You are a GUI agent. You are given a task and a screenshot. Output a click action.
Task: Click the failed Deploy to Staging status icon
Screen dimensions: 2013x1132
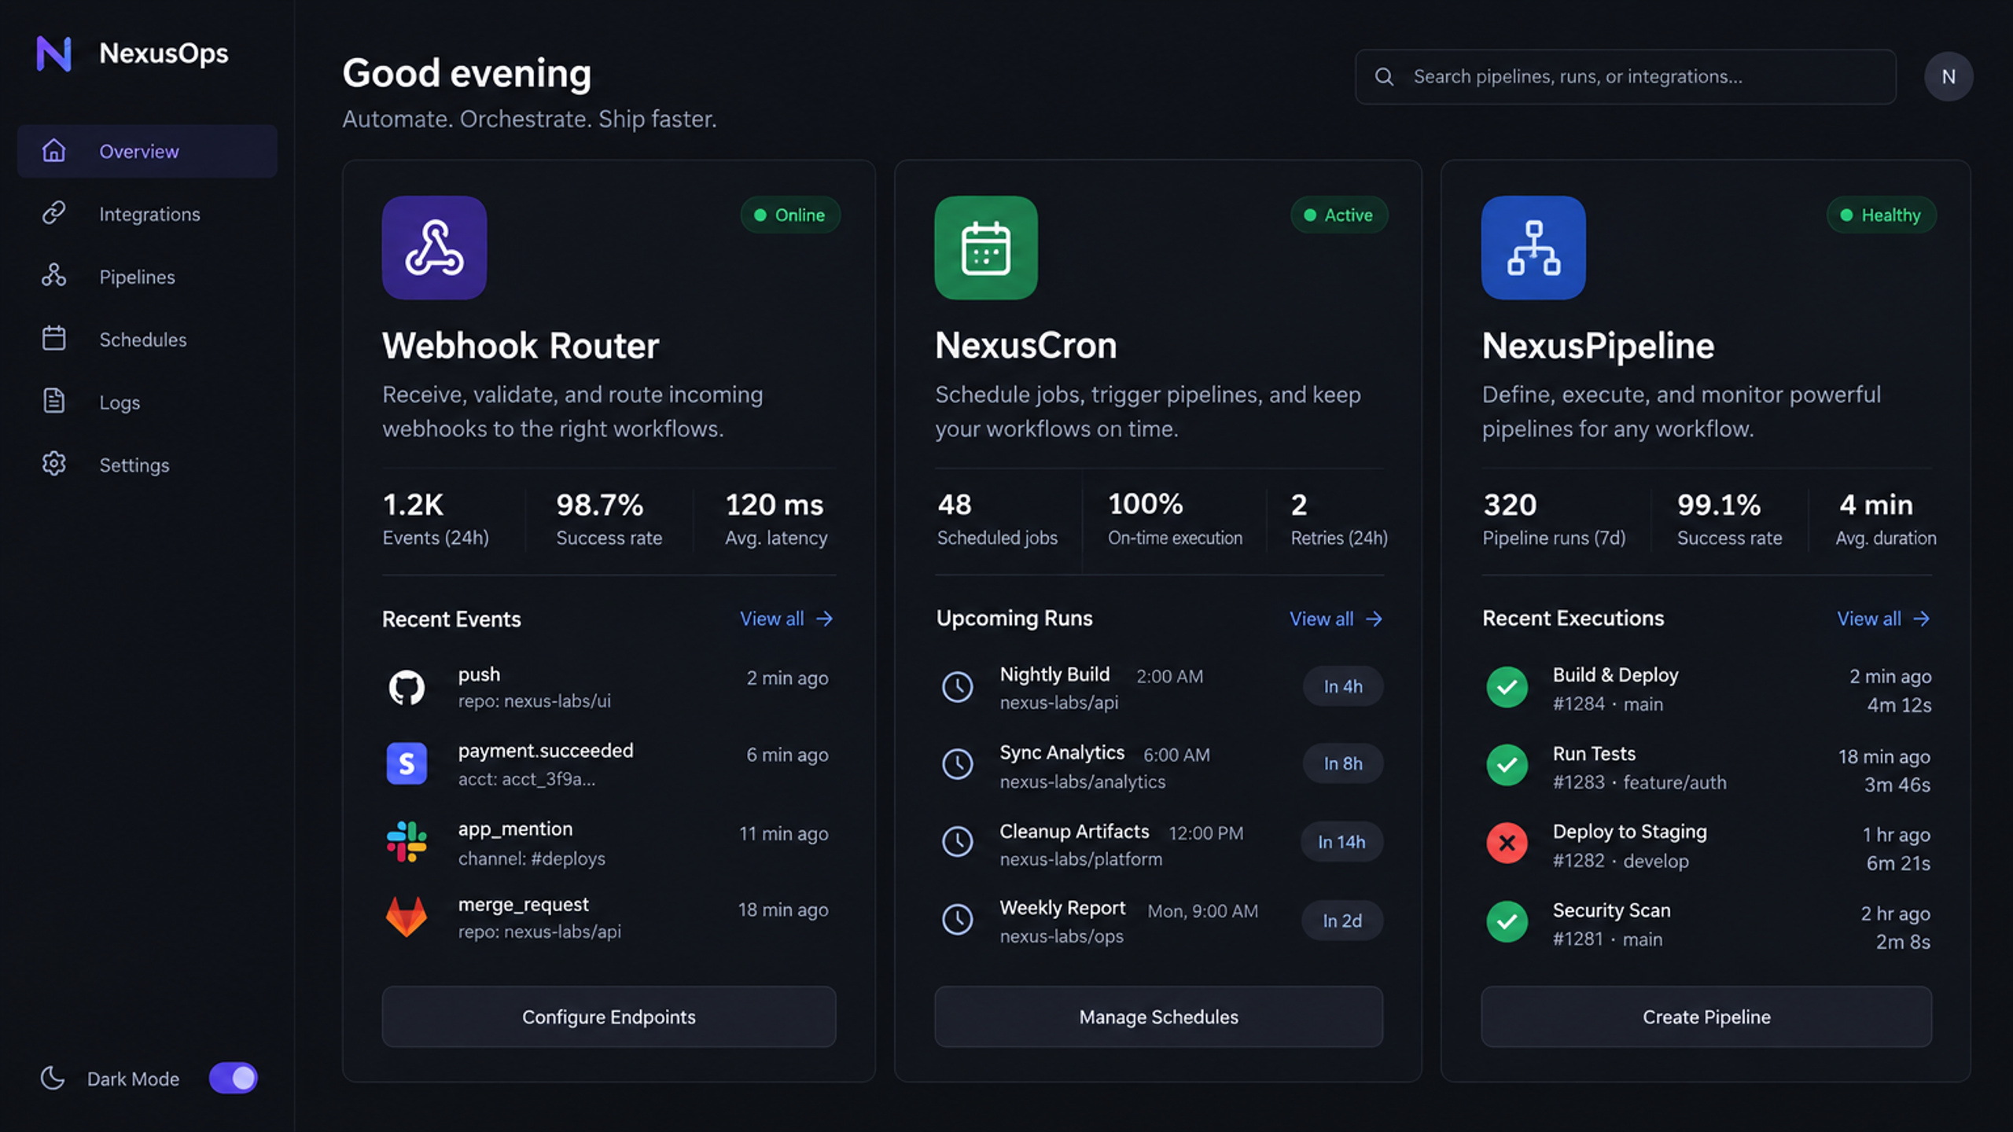(x=1507, y=843)
